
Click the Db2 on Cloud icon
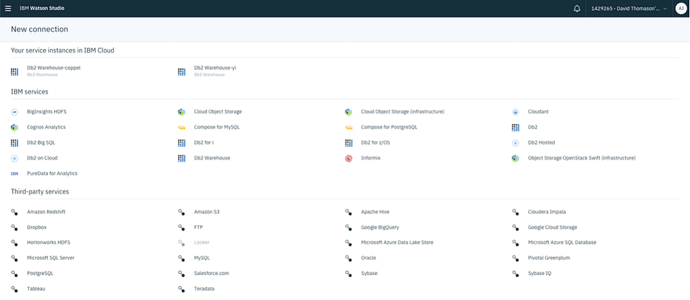coord(15,158)
